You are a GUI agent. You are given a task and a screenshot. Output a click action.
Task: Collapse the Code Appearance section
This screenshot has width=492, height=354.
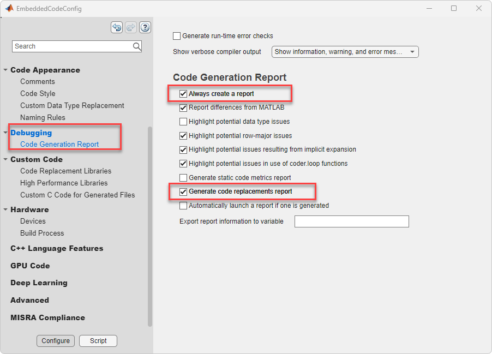pos(5,70)
